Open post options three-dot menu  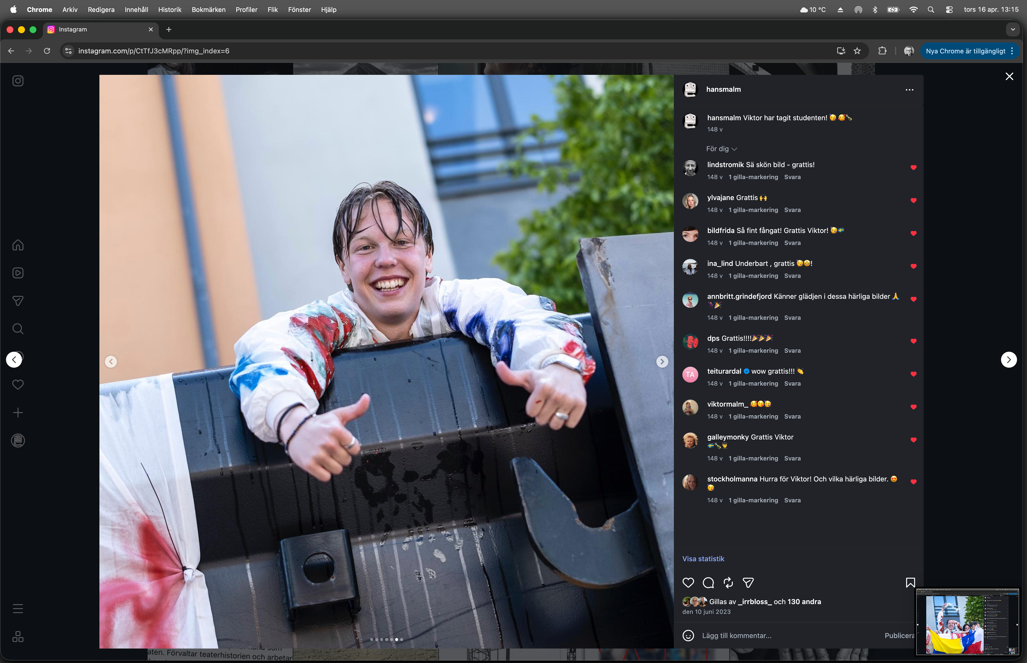pyautogui.click(x=909, y=89)
